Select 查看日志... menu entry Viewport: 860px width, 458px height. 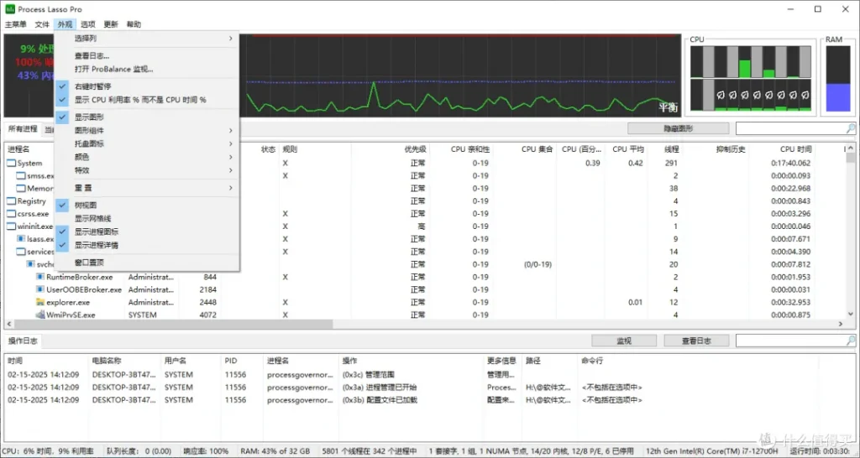point(146,55)
